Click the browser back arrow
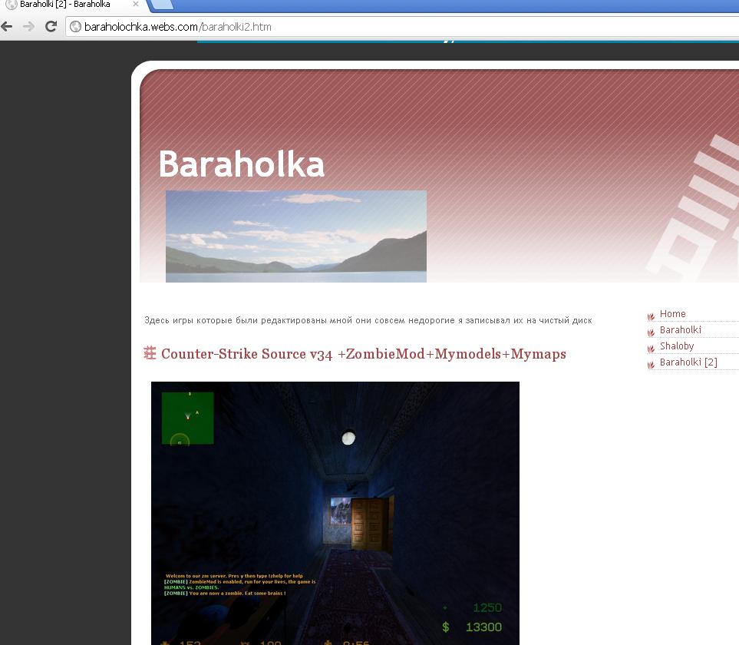 (x=7, y=26)
